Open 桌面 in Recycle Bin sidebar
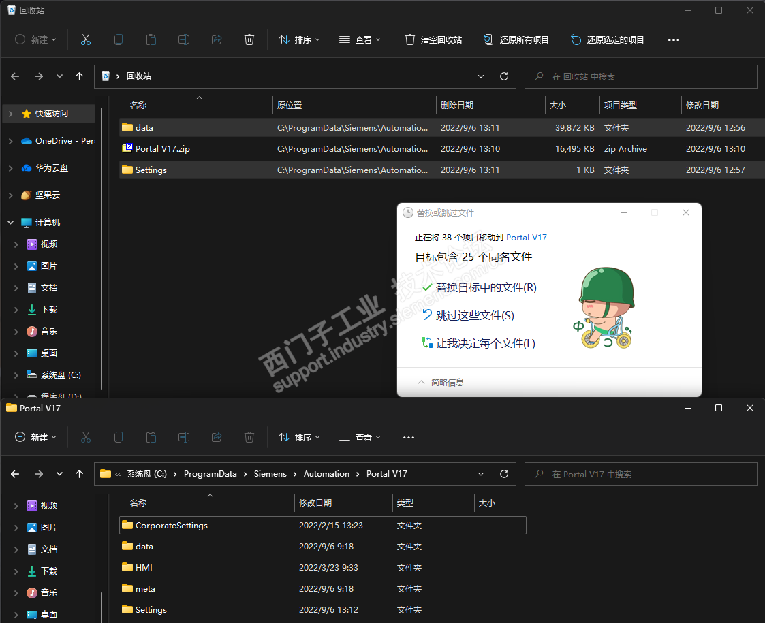This screenshot has height=623, width=765. click(x=43, y=353)
